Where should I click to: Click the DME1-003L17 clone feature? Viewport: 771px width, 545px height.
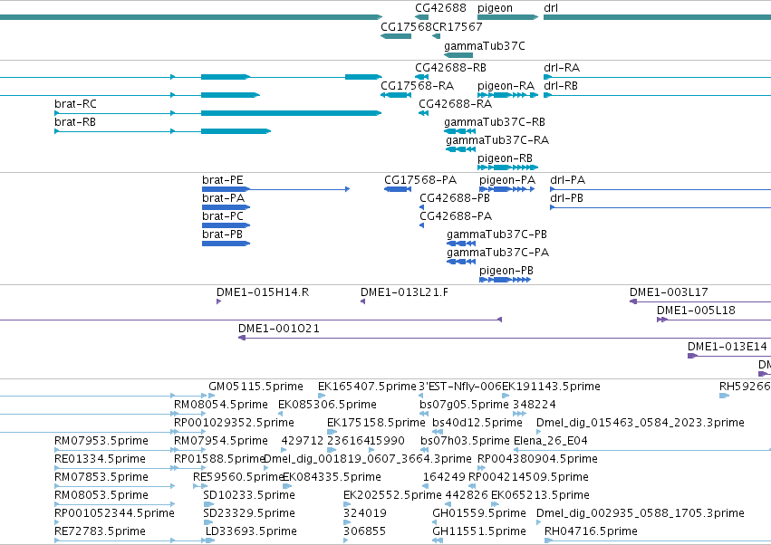[700, 301]
